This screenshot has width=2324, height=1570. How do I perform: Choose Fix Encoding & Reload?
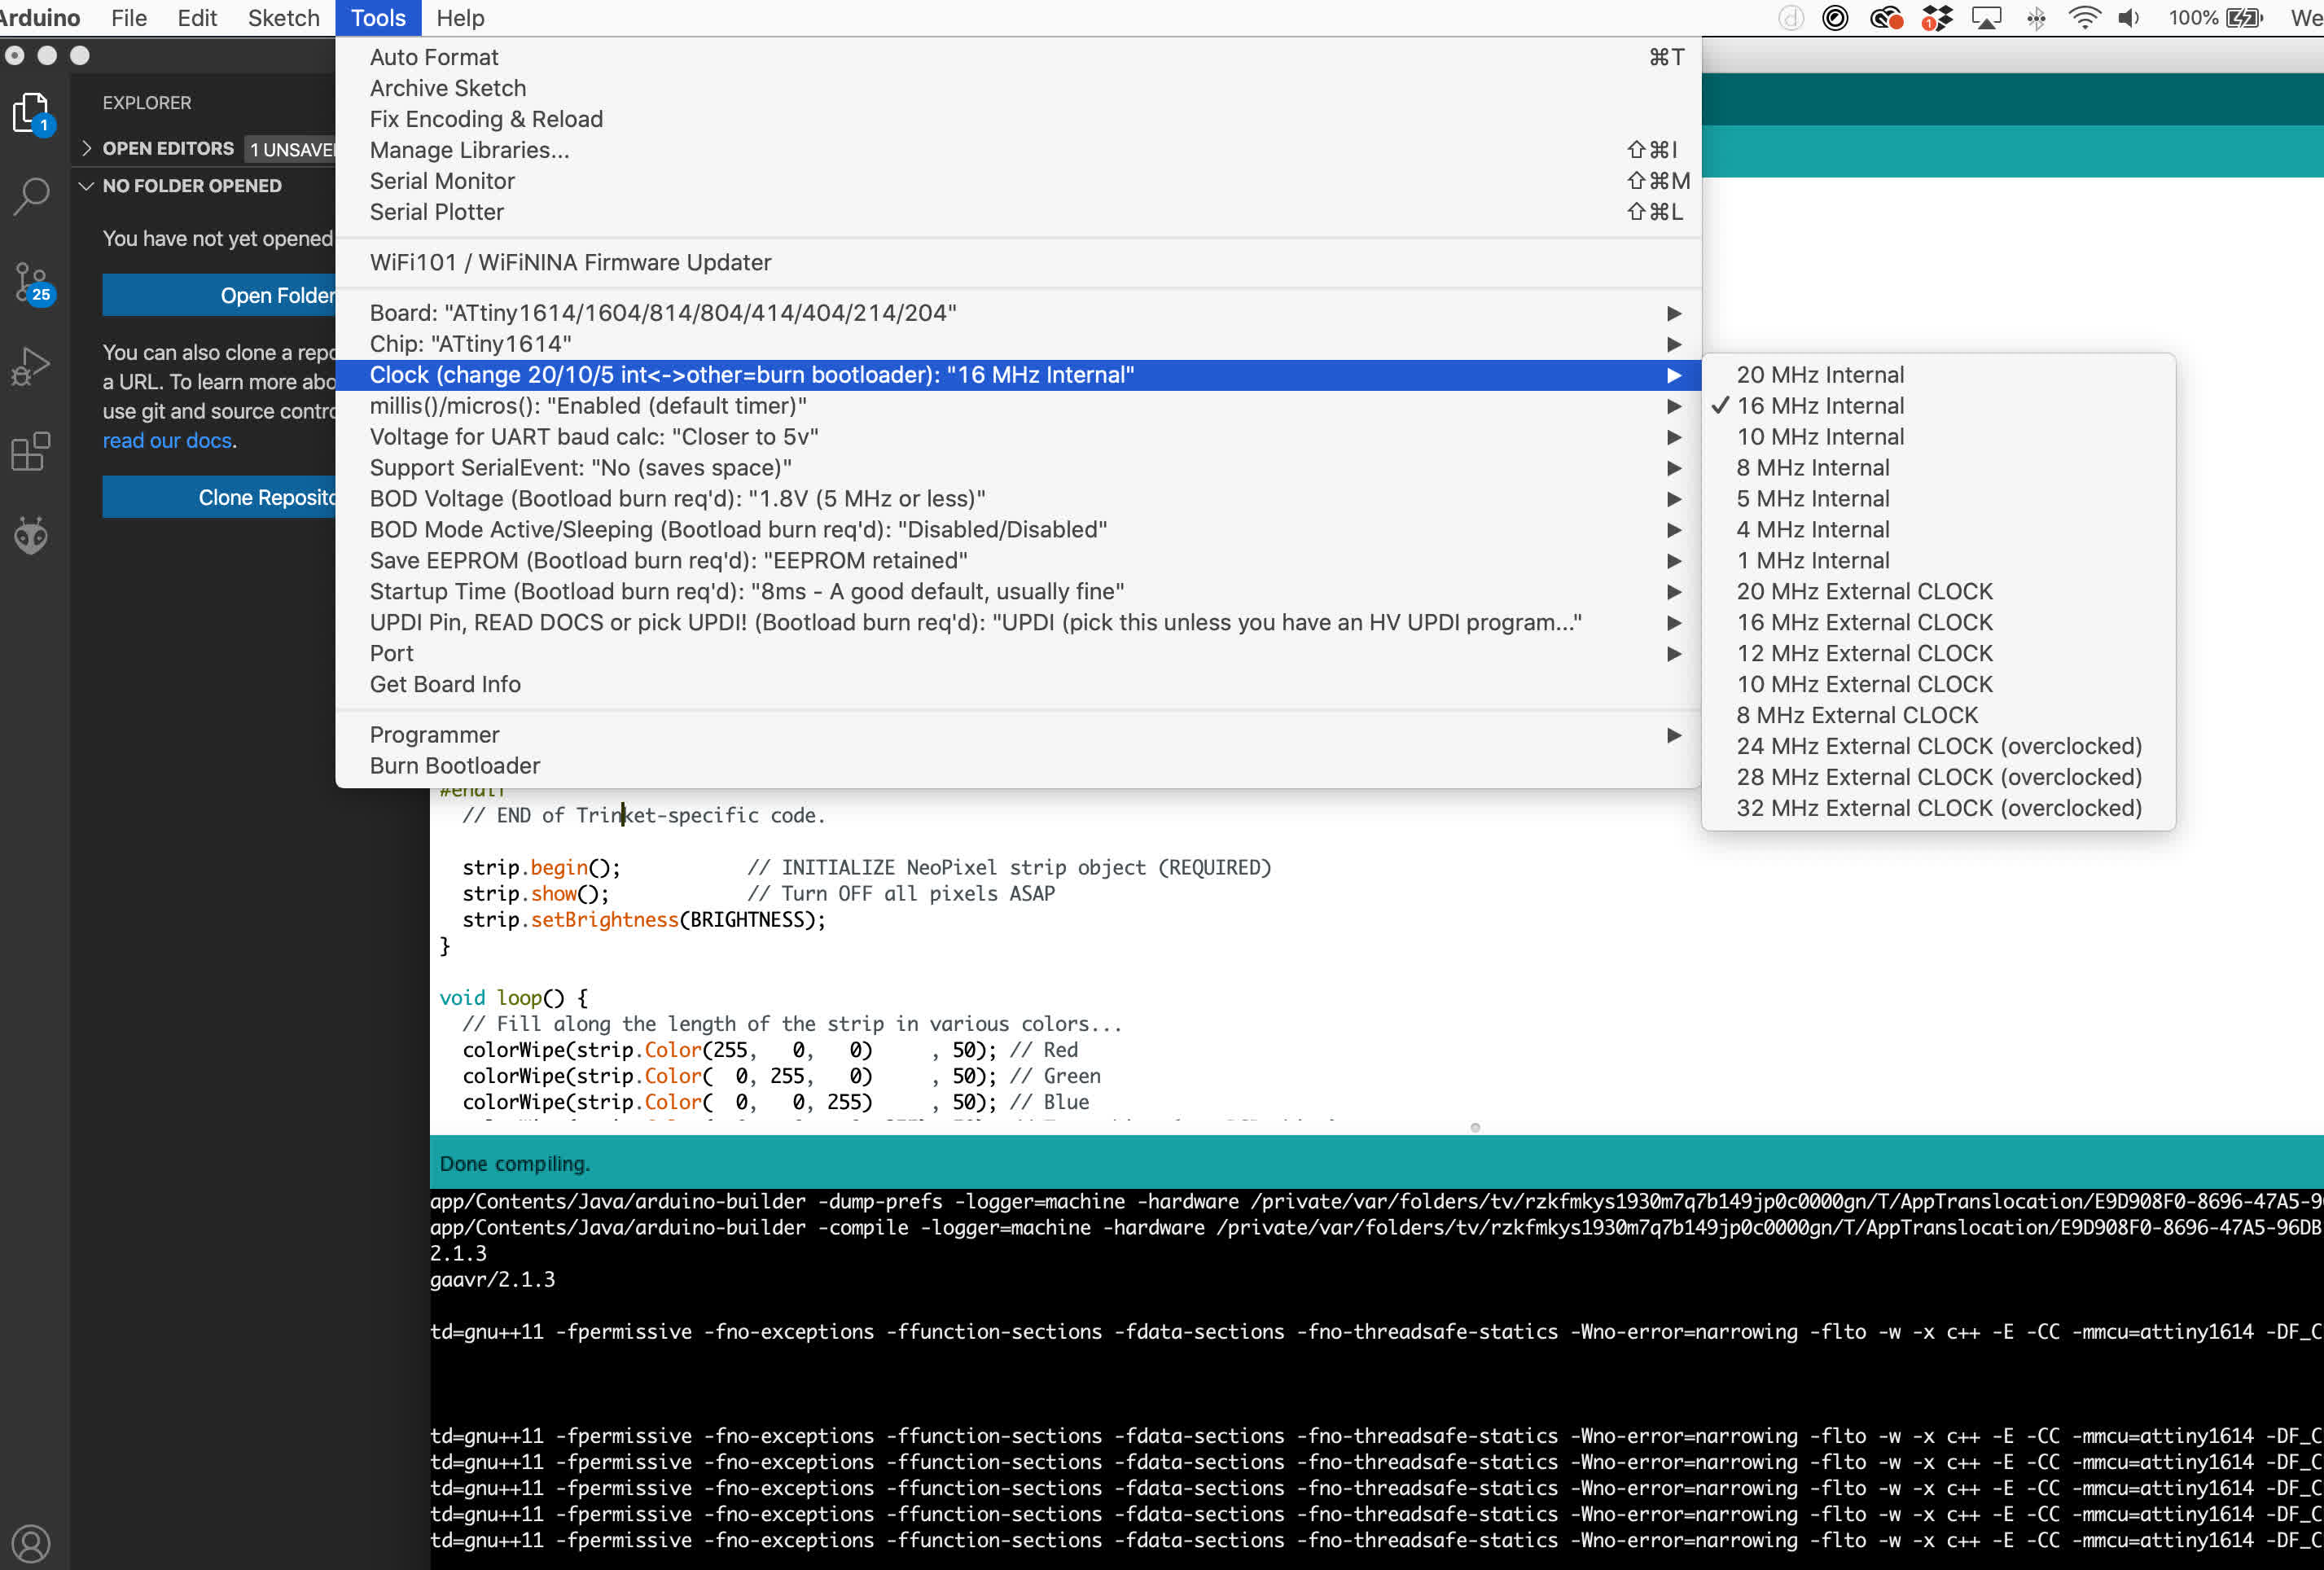[1018, 119]
